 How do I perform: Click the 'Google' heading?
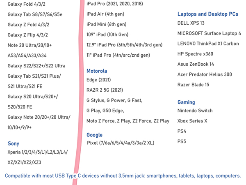(x=94, y=135)
